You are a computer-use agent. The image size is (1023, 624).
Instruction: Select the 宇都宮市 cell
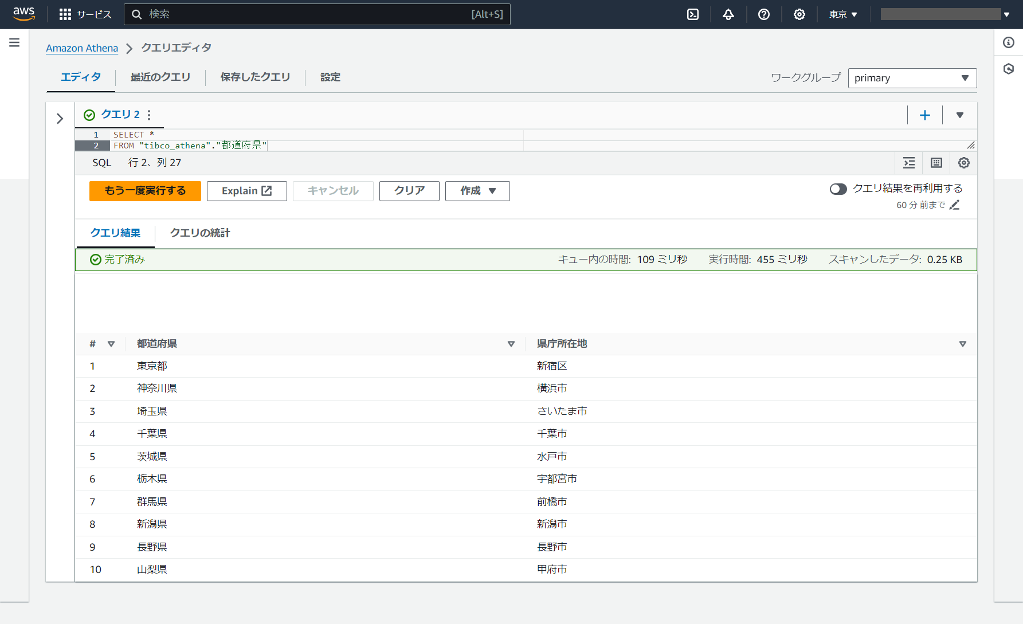point(556,479)
